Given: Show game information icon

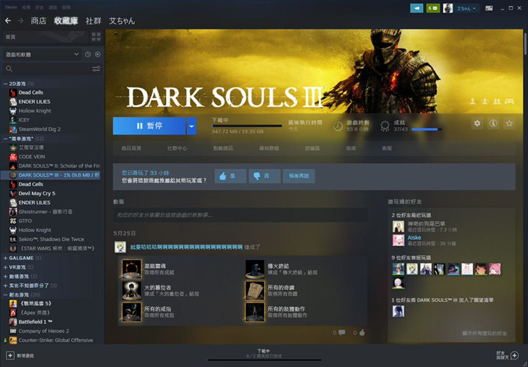Looking at the screenshot, I should pos(493,124).
